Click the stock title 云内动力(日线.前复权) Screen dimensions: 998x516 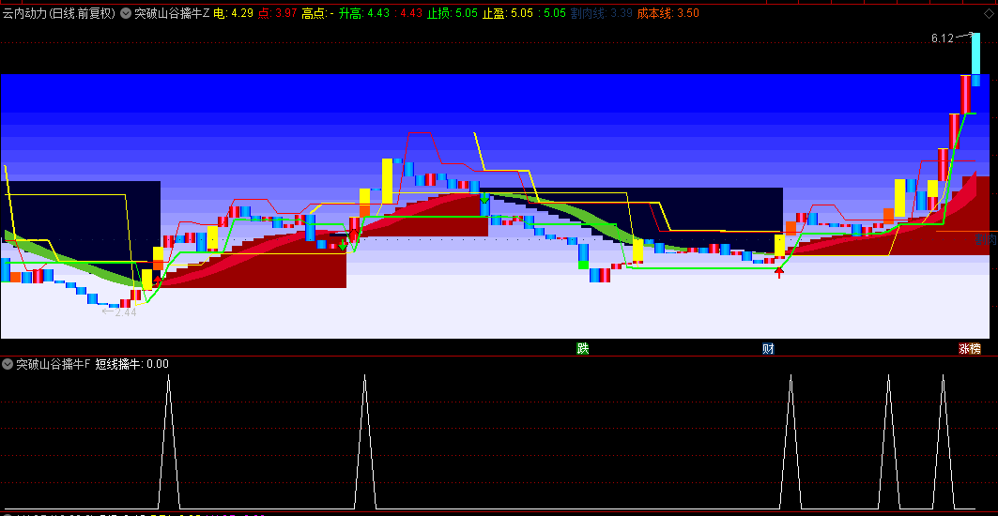tap(58, 13)
